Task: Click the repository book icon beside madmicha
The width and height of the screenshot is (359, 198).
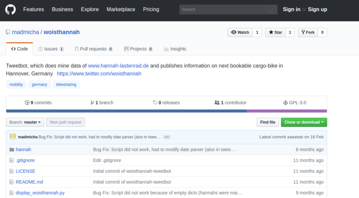Action: (x=8, y=32)
